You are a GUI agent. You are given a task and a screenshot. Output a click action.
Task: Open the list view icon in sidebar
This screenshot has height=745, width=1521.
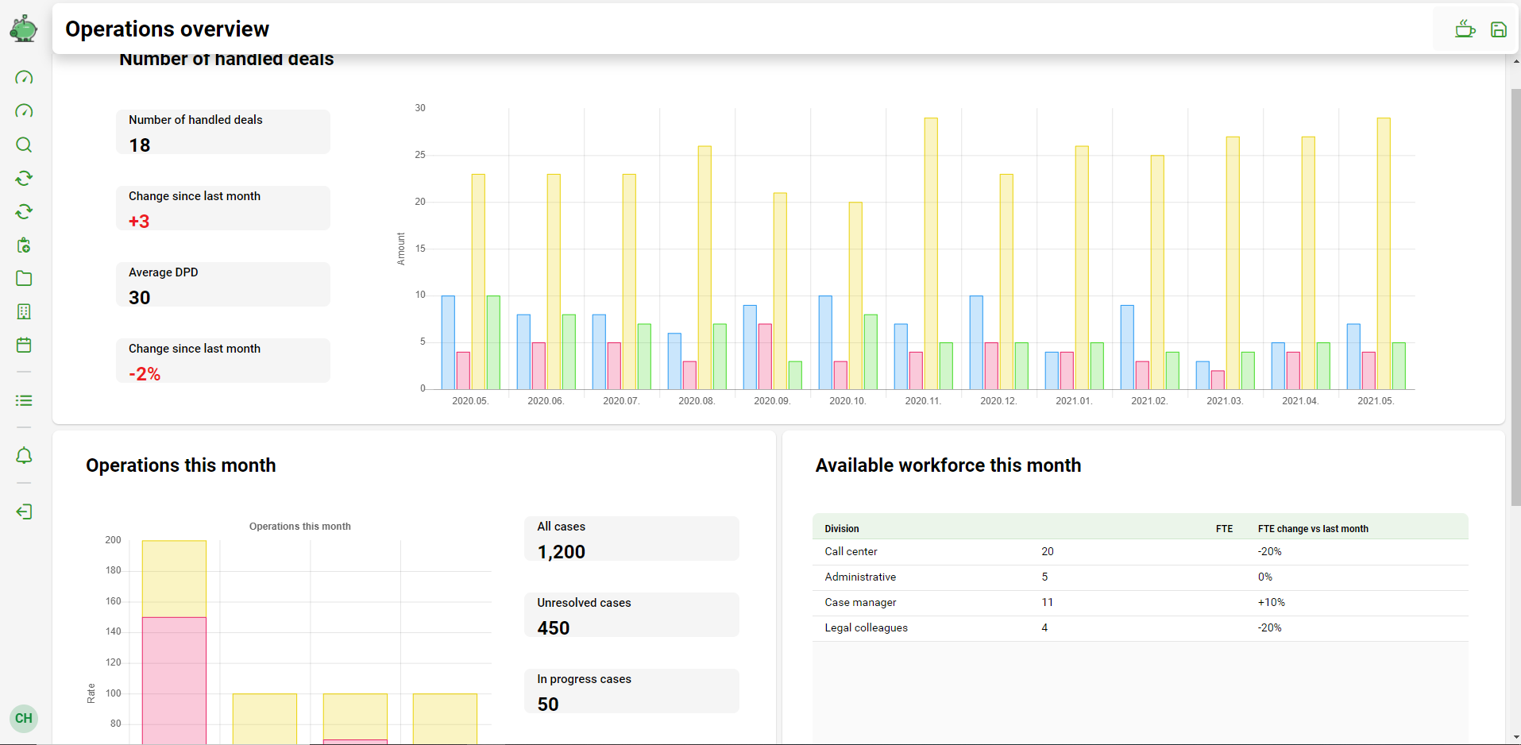coord(24,400)
